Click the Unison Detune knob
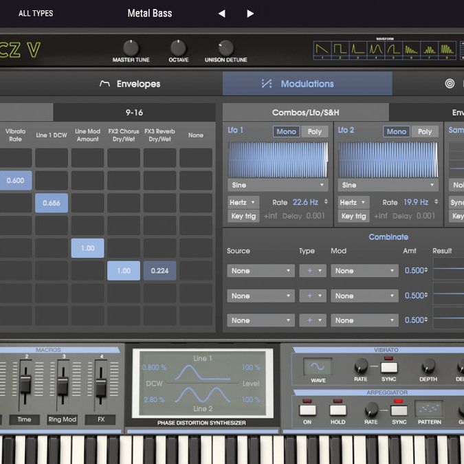This screenshot has height=464, width=464. (225, 47)
